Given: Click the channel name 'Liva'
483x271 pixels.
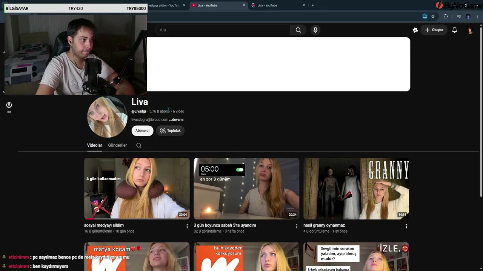Looking at the screenshot, I should click(x=140, y=102).
